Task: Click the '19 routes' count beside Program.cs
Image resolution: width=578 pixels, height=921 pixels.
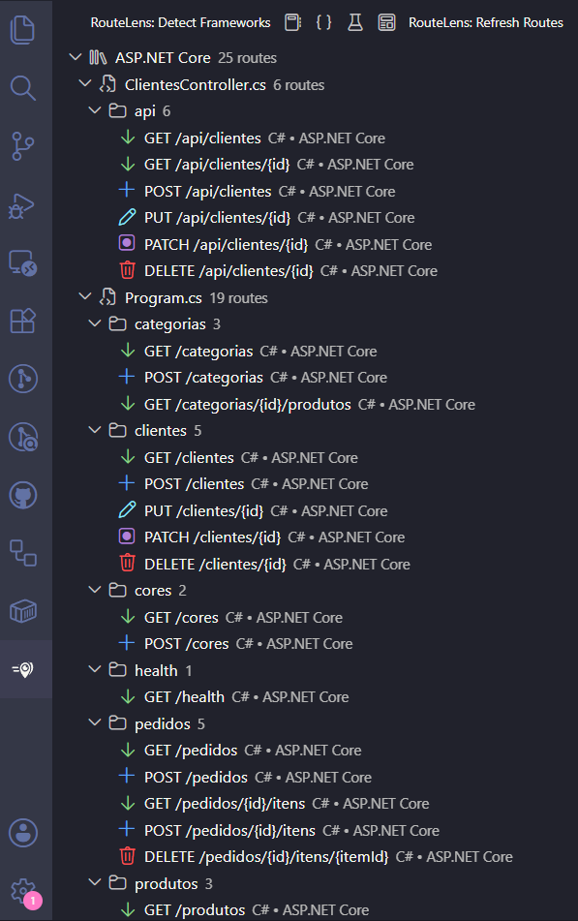Action: point(238,297)
